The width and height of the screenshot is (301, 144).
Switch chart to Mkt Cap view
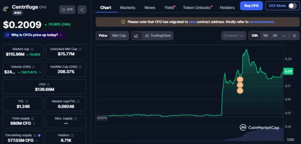(x=119, y=36)
